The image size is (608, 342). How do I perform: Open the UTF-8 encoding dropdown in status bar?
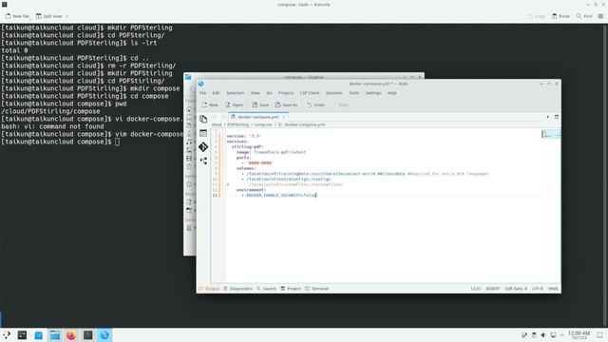(538, 289)
